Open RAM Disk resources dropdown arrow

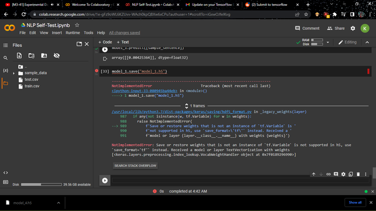(x=328, y=42)
